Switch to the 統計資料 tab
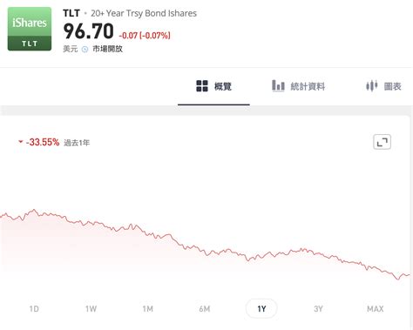The height and width of the screenshot is (330, 413). click(299, 86)
